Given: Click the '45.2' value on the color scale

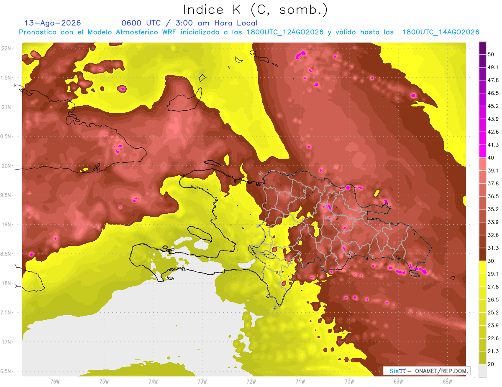Looking at the screenshot, I should coord(493,106).
